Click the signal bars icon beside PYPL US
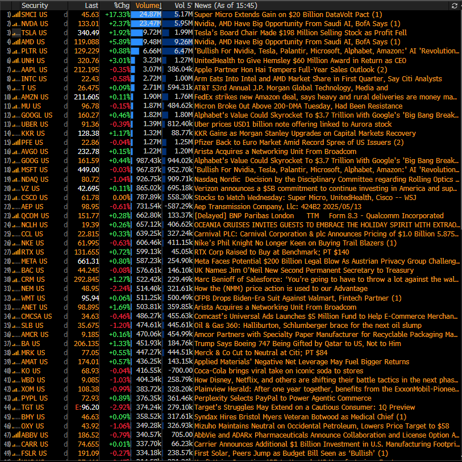 16,398
